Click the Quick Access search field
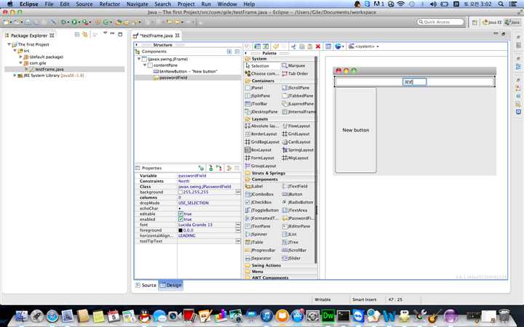Screen dimensions: 524x327 (x=441, y=22)
